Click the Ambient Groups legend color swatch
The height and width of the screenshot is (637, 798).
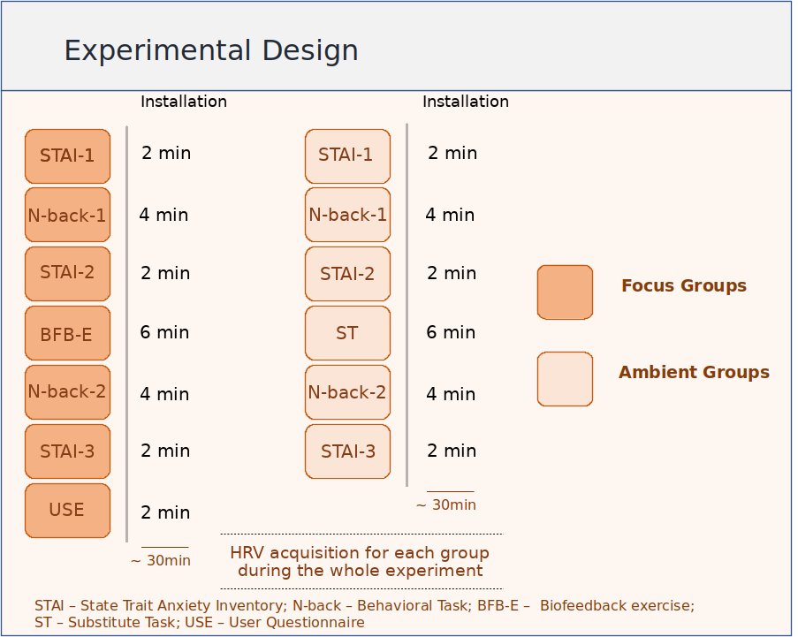(565, 378)
